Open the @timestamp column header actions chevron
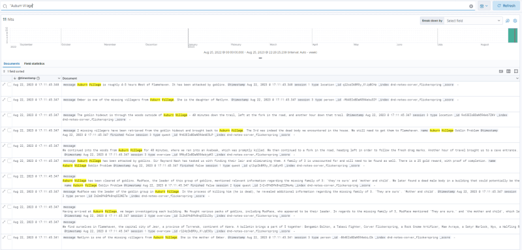Screen dimensions: 522x250 pyautogui.click(x=59, y=78)
